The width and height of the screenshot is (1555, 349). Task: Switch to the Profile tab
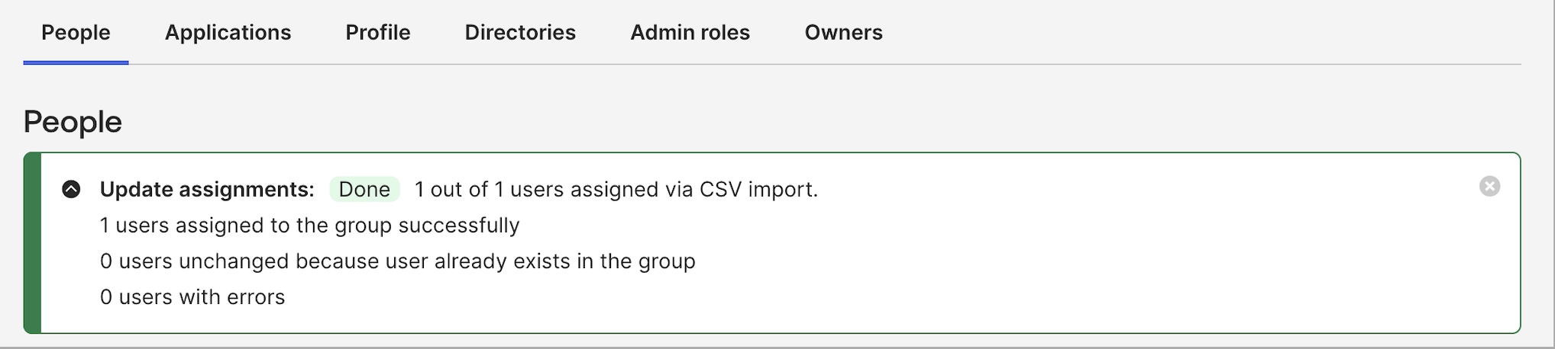click(377, 33)
